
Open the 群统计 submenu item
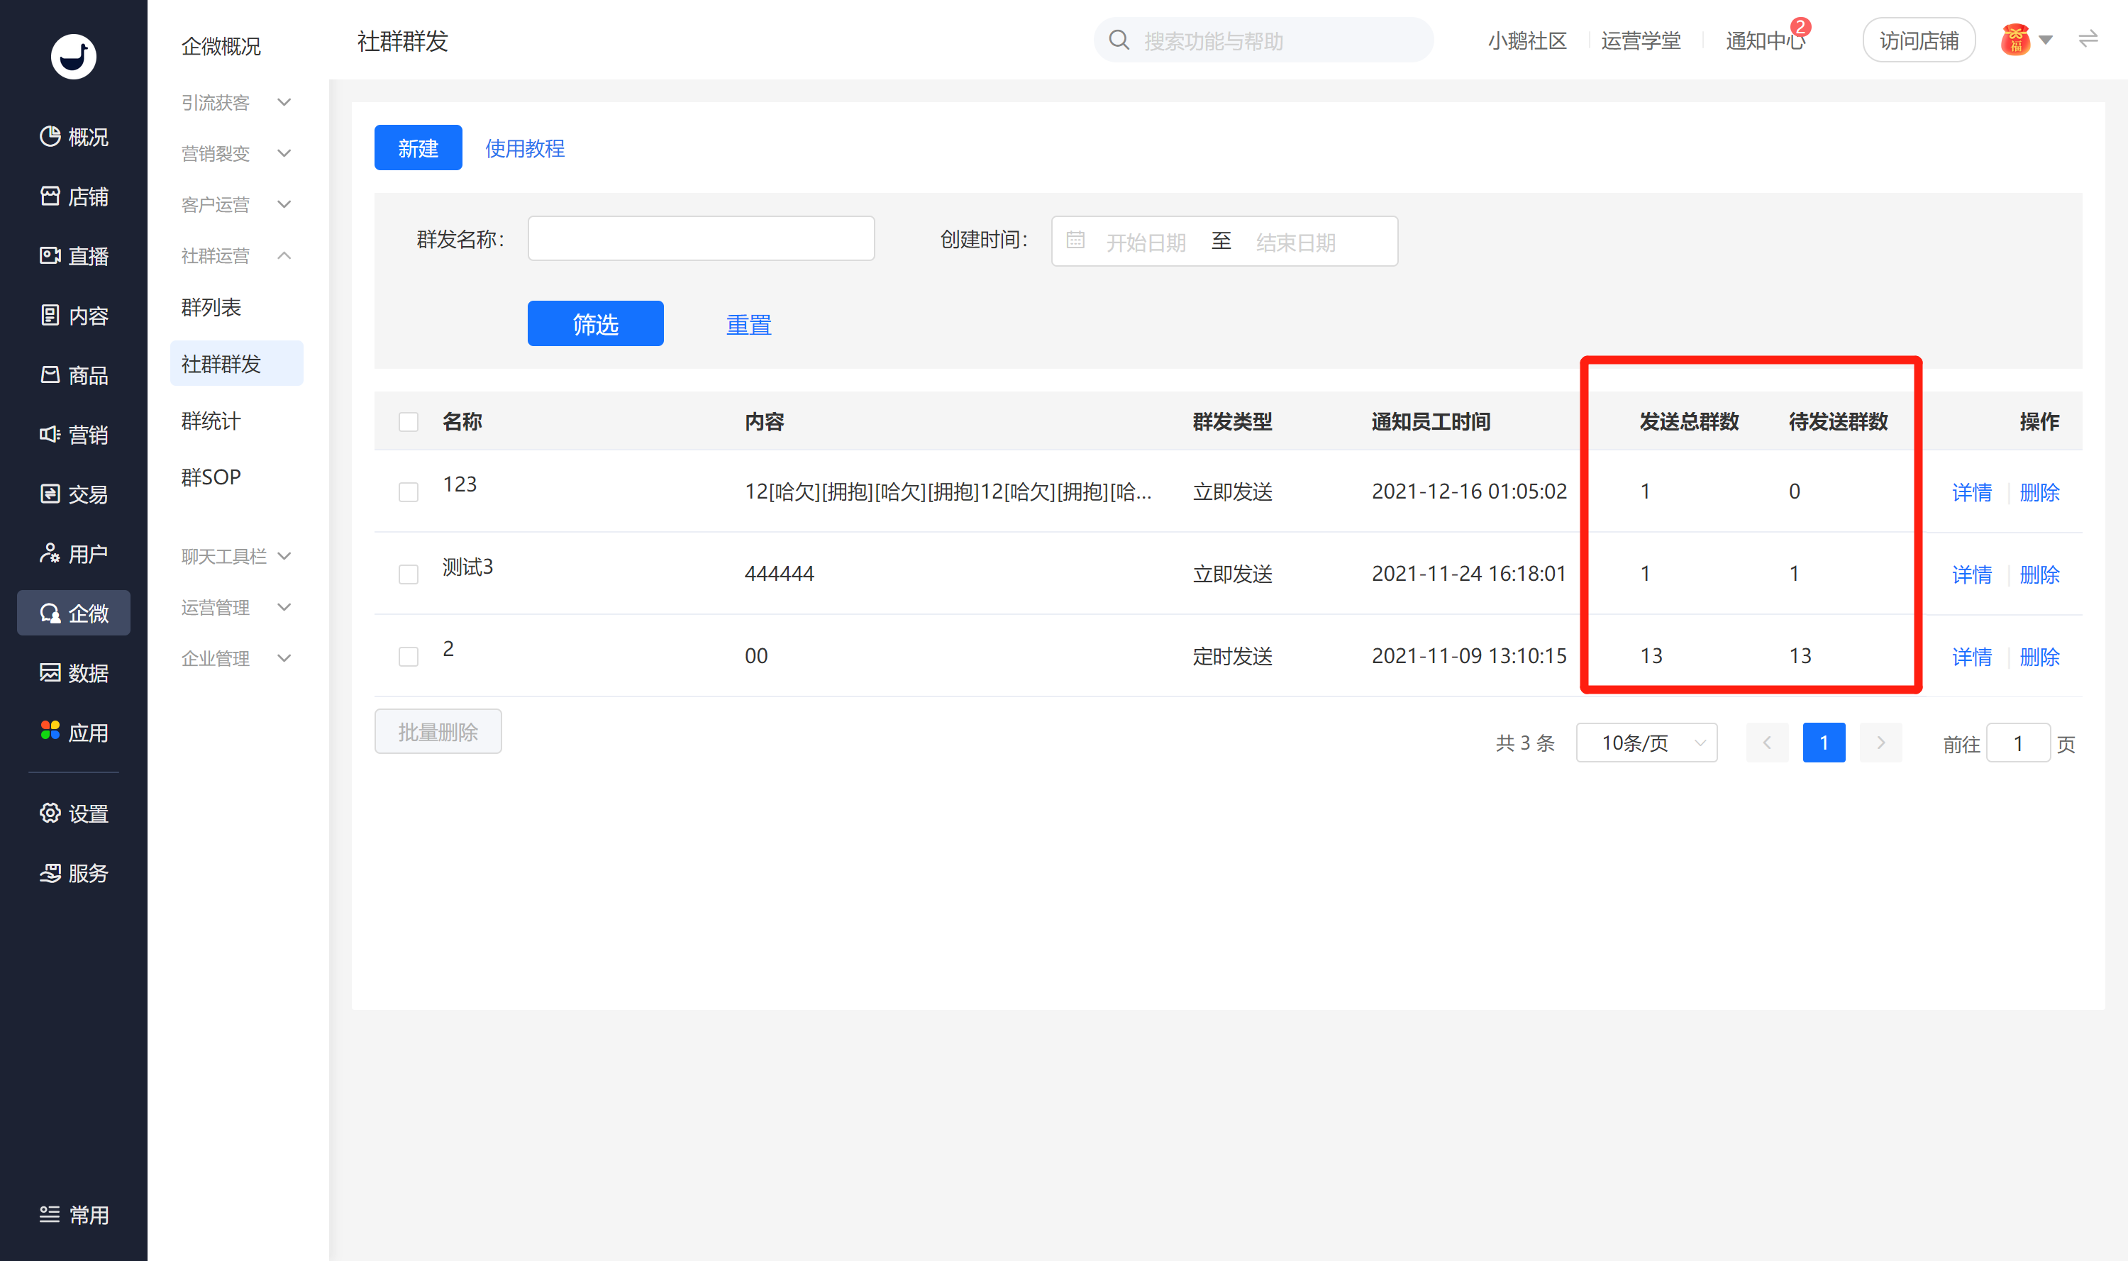click(x=211, y=421)
